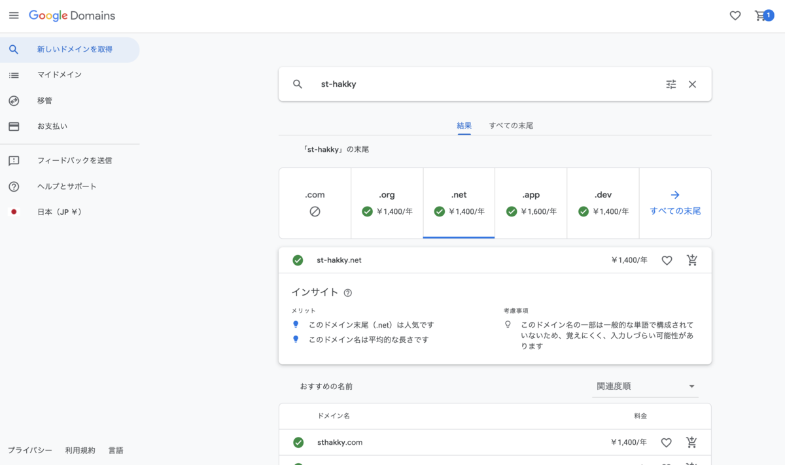Open プライバシー link

pos(30,451)
